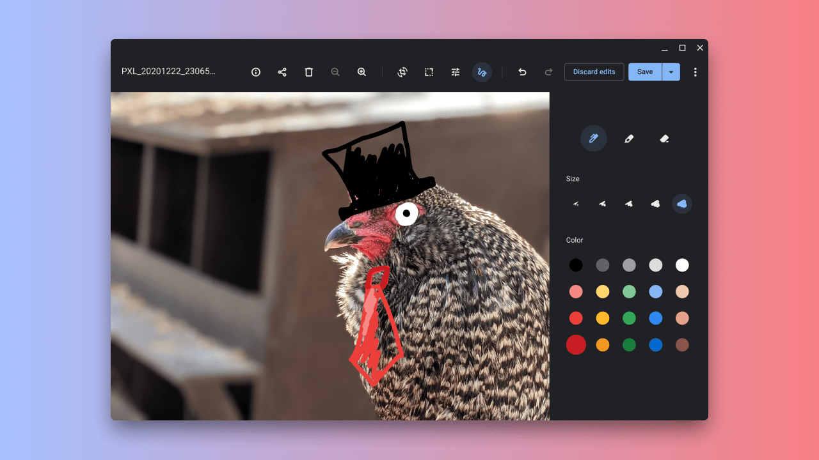Choose the largest brush size
The height and width of the screenshot is (460, 819).
[682, 204]
